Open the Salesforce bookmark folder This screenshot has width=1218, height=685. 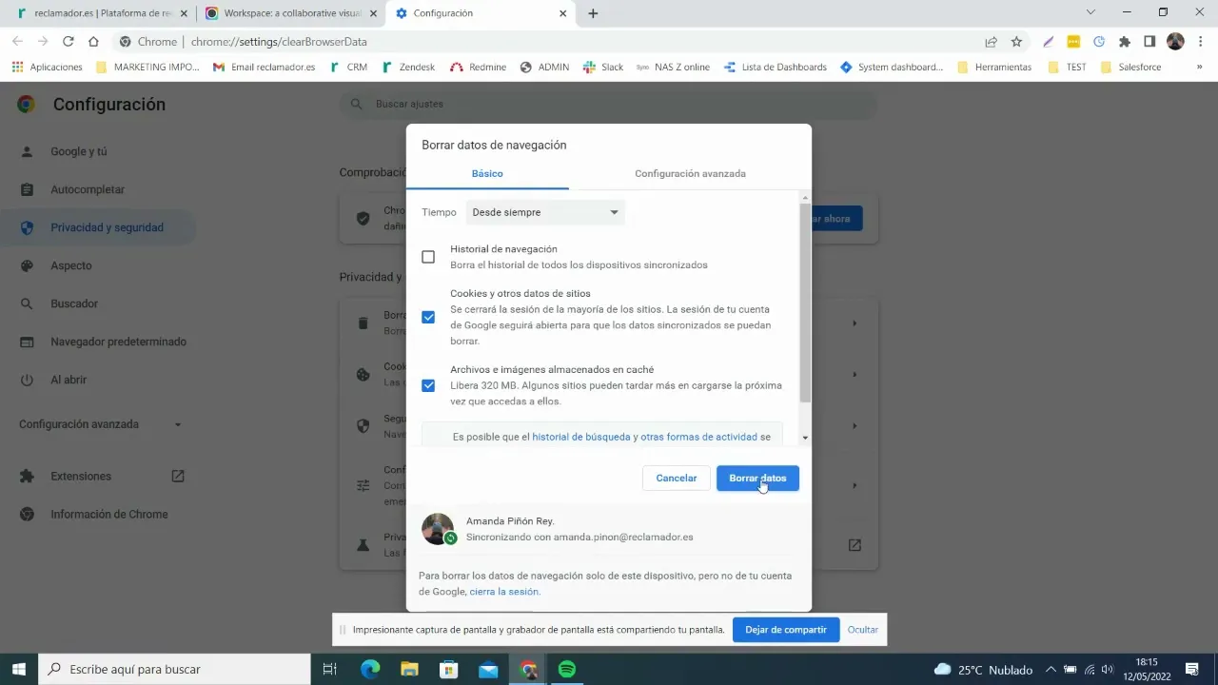pyautogui.click(x=1130, y=68)
